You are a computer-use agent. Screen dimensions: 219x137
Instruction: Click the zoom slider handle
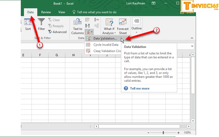click(163, 133)
